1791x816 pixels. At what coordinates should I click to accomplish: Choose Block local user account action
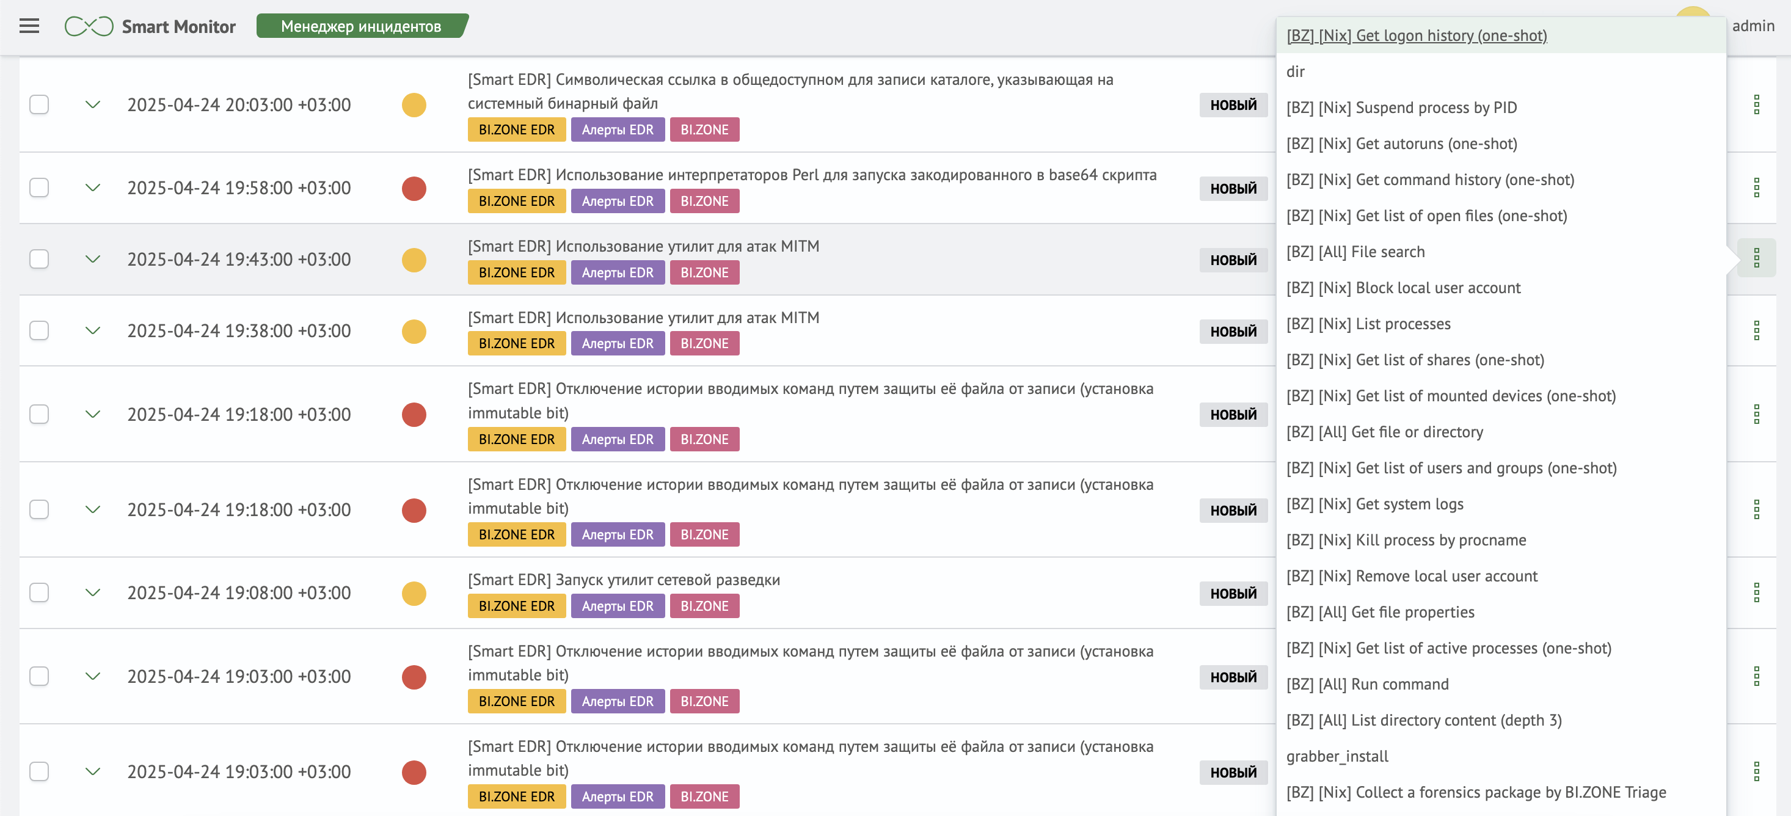pyautogui.click(x=1500, y=288)
